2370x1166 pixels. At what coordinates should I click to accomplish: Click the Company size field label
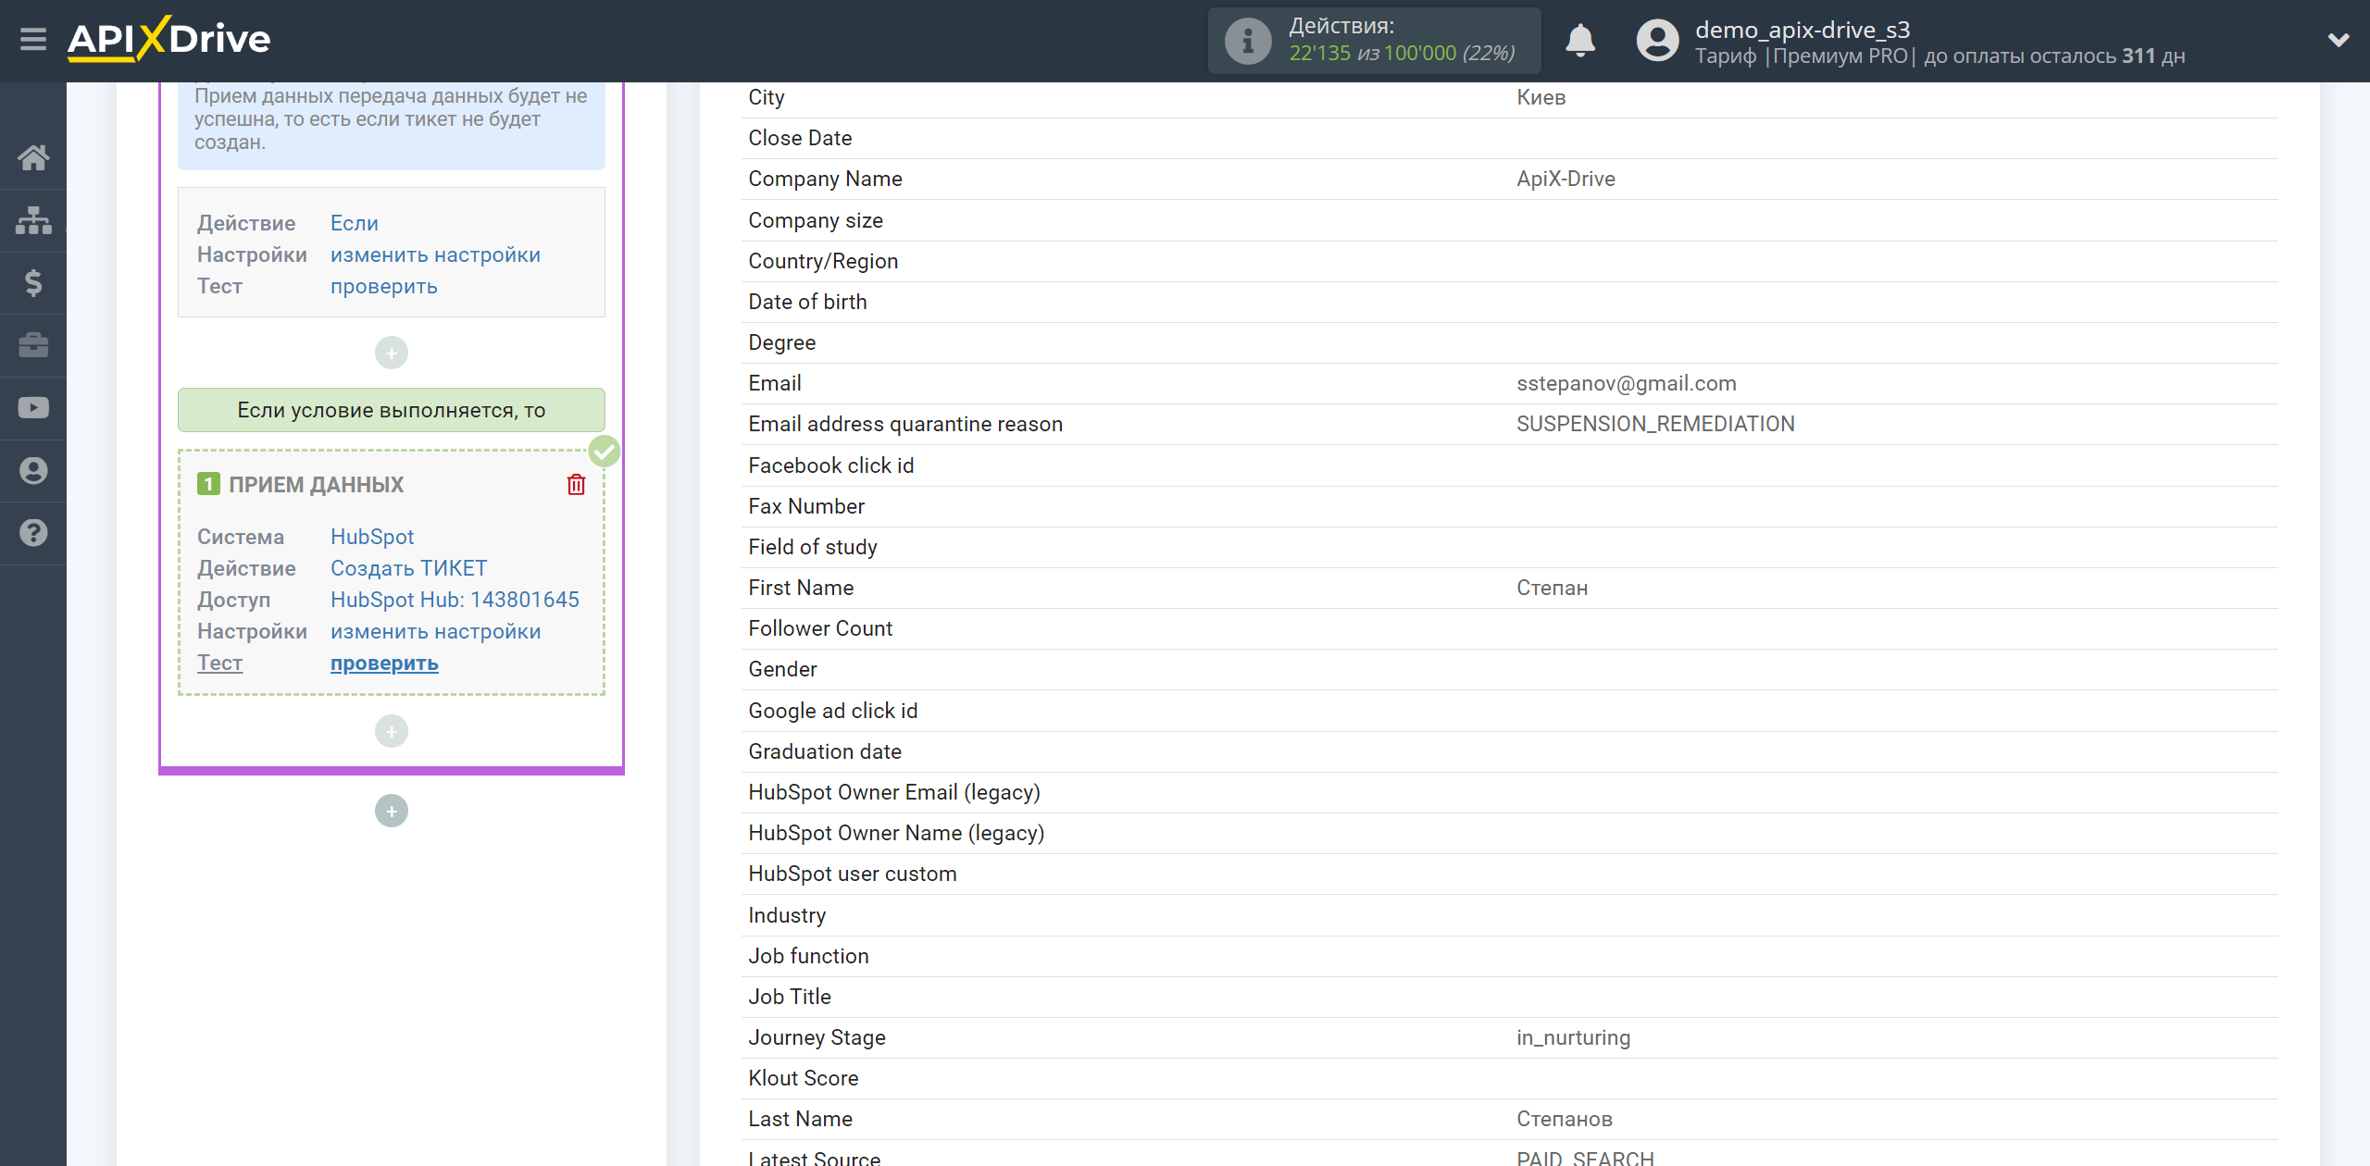(x=815, y=220)
